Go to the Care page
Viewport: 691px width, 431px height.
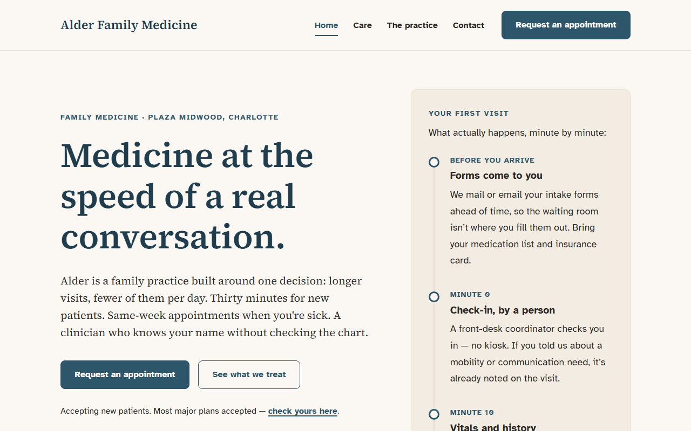pyautogui.click(x=362, y=25)
